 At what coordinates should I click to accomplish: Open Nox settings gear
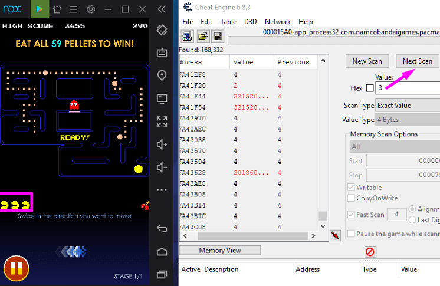click(91, 9)
